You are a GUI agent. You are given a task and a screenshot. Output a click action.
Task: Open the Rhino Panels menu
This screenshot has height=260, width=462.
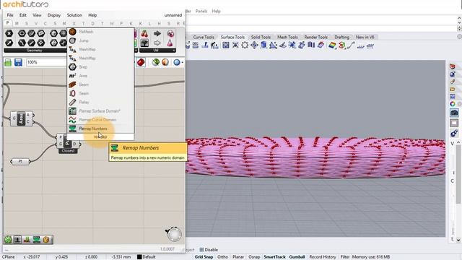201,12
